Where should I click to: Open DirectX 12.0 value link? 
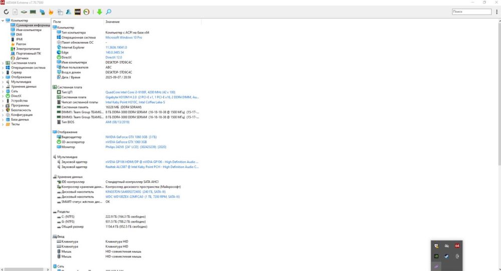(x=114, y=58)
